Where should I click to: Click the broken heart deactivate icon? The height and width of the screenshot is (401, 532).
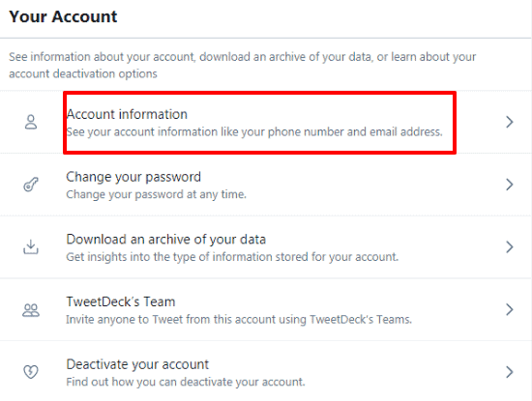pos(31,372)
